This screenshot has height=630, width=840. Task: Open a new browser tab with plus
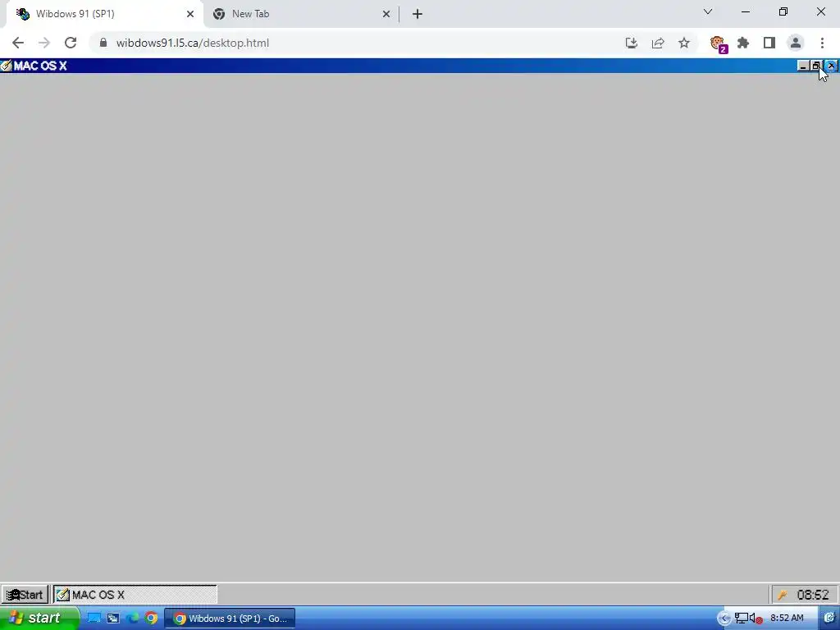point(418,14)
